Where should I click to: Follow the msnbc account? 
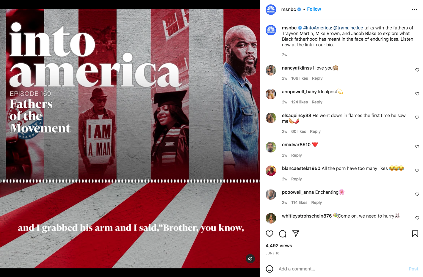pos(314,9)
